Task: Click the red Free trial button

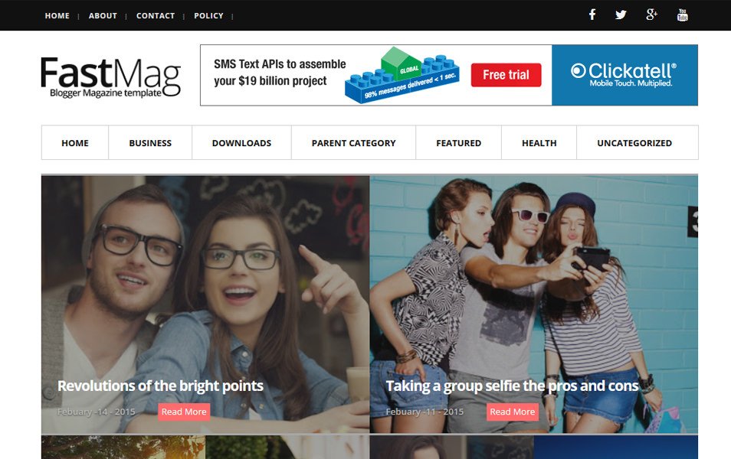Action: [506, 75]
